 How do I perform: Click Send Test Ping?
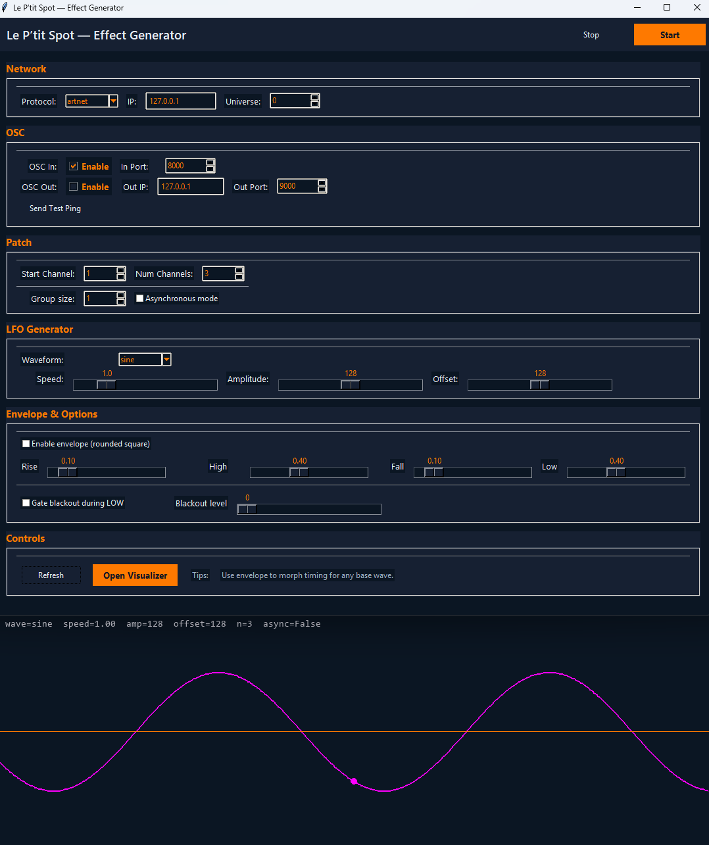click(x=55, y=208)
